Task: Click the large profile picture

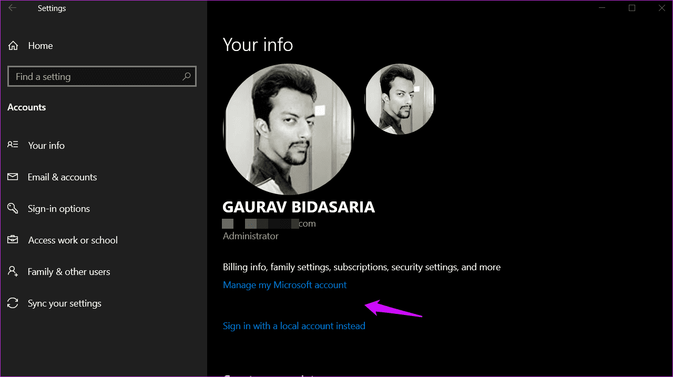Action: point(289,129)
